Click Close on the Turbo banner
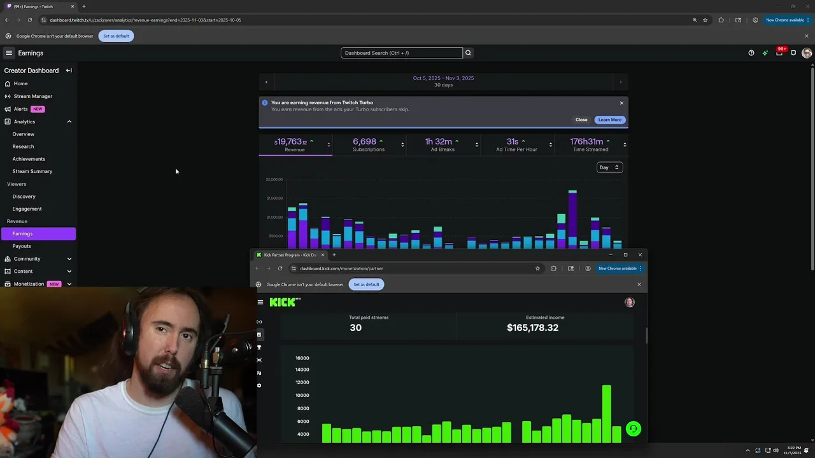Image resolution: width=815 pixels, height=458 pixels. coord(581,120)
